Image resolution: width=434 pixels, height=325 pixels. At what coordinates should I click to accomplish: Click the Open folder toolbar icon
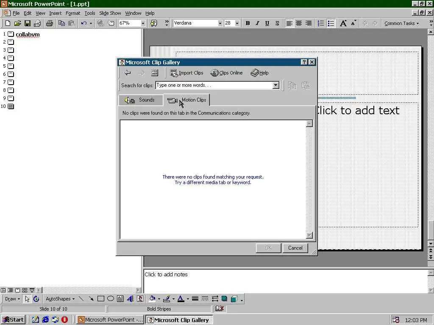pyautogui.click(x=17, y=23)
